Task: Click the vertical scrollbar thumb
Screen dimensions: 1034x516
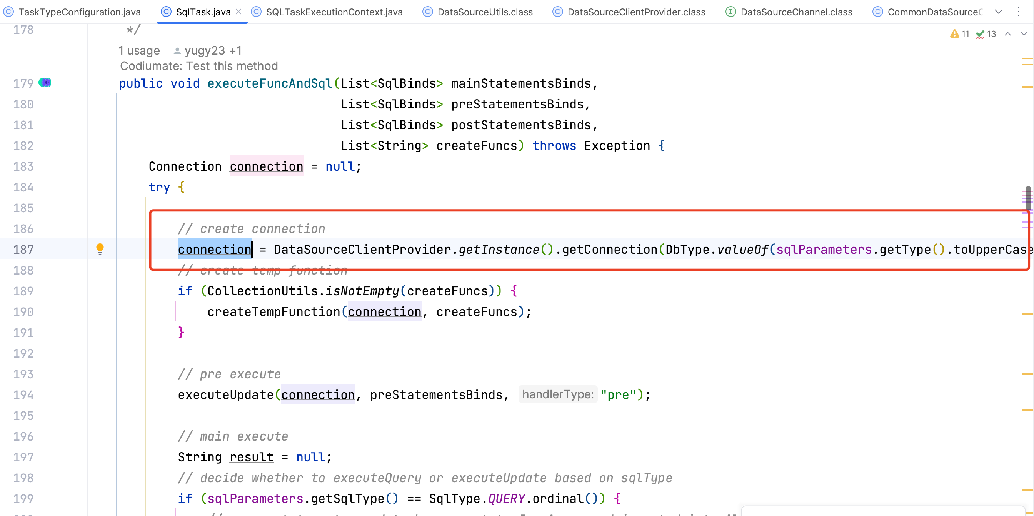Action: (x=1028, y=199)
